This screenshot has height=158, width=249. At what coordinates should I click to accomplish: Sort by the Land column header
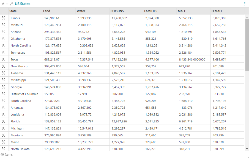click(x=46, y=11)
